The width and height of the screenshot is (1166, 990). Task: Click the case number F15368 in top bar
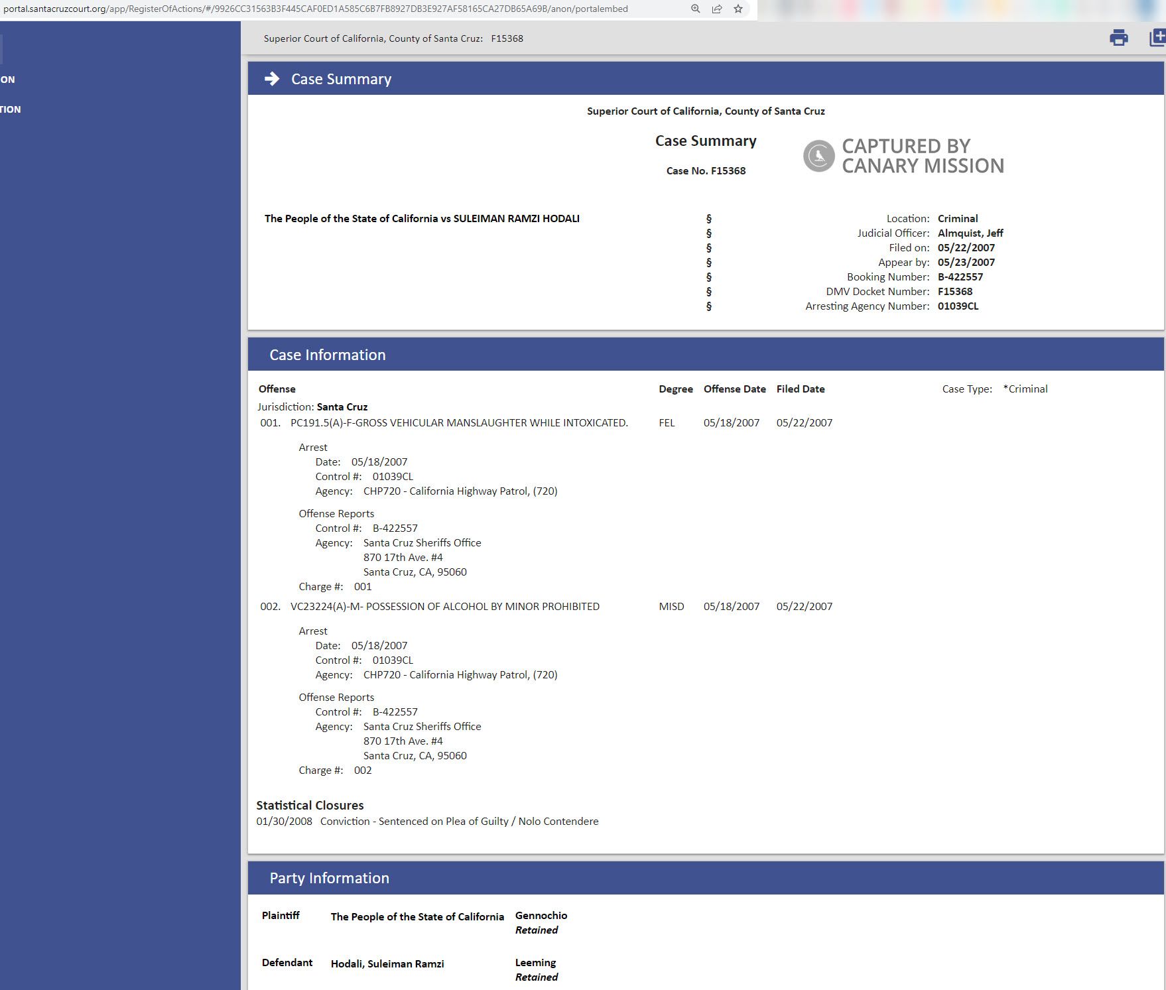507,38
